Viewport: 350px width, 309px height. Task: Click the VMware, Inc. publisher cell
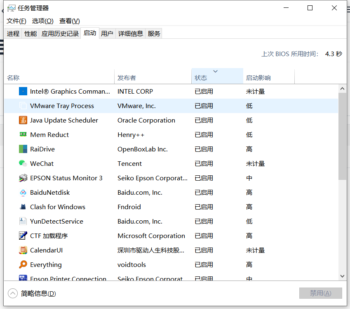click(136, 106)
